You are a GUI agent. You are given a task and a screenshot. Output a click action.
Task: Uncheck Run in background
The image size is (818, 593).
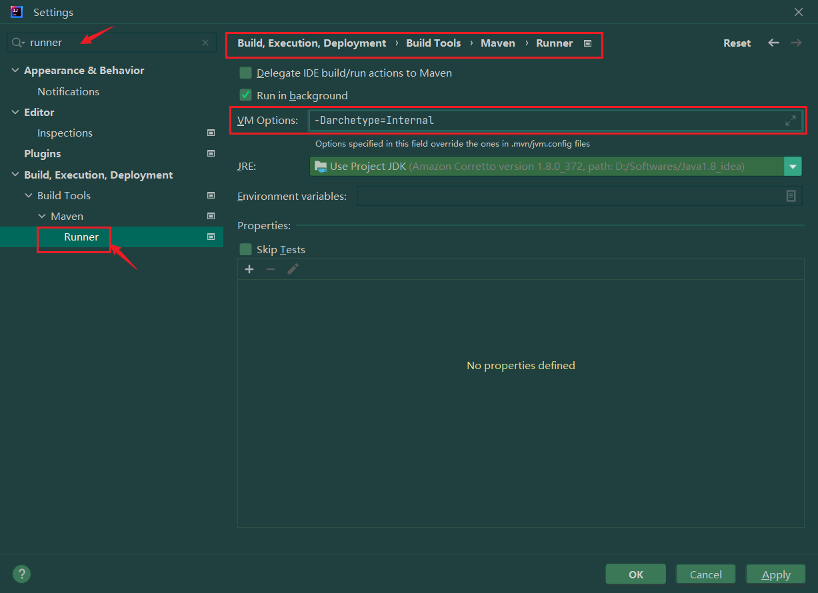tap(245, 95)
